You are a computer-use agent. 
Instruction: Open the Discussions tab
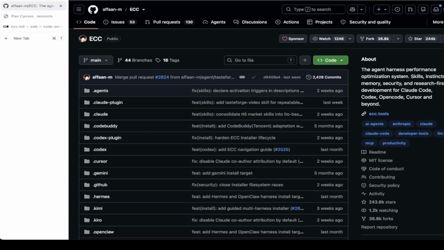pos(250,22)
